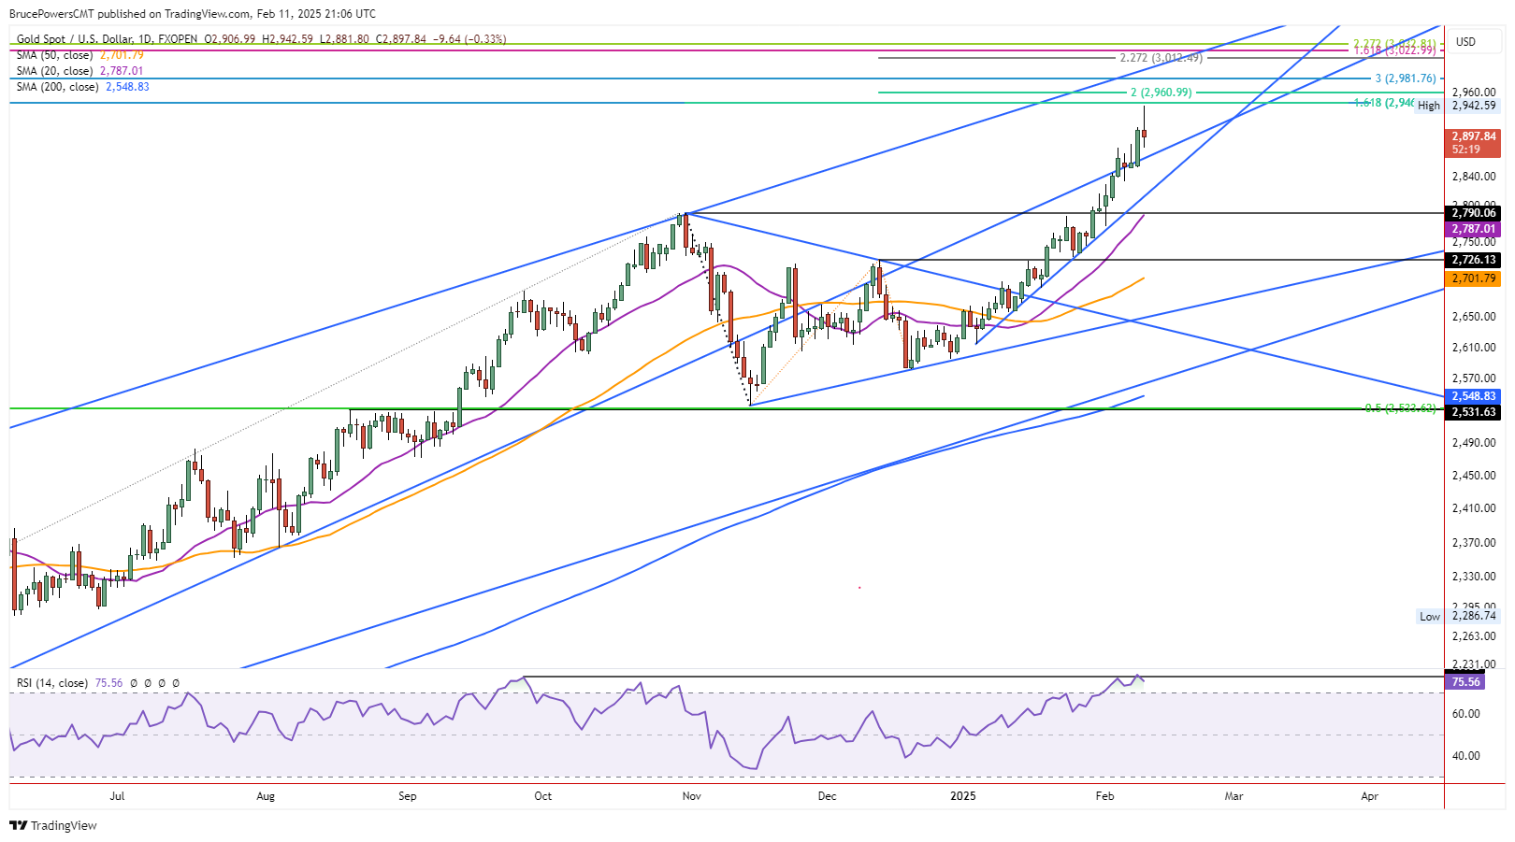Viewport: 1515px width, 842px height.
Task: Click the blue 2,548.83 axis price label
Action: pos(1474,396)
